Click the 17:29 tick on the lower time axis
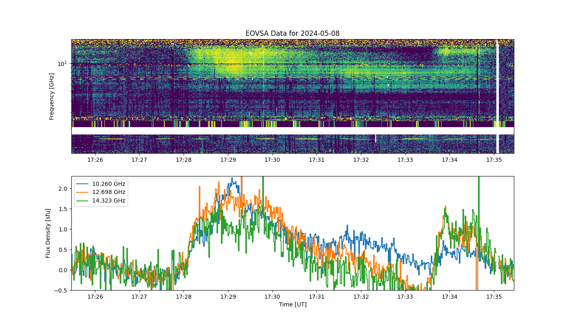This screenshot has height=326, width=571. coord(228,297)
